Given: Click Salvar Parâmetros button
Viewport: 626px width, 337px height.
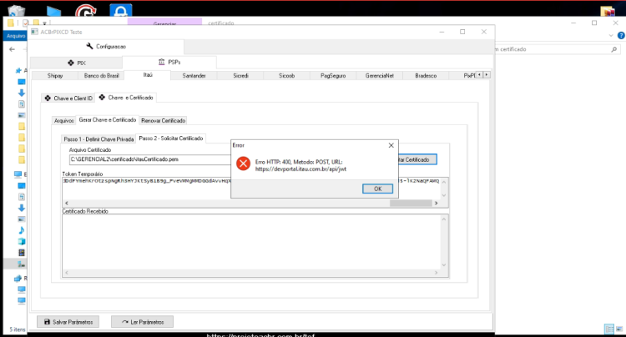Looking at the screenshot, I should click(x=68, y=322).
